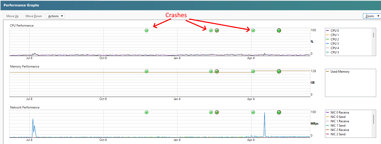Click the CPU 3 color swatch
Screen dimensions: 381x144
tap(328, 44)
